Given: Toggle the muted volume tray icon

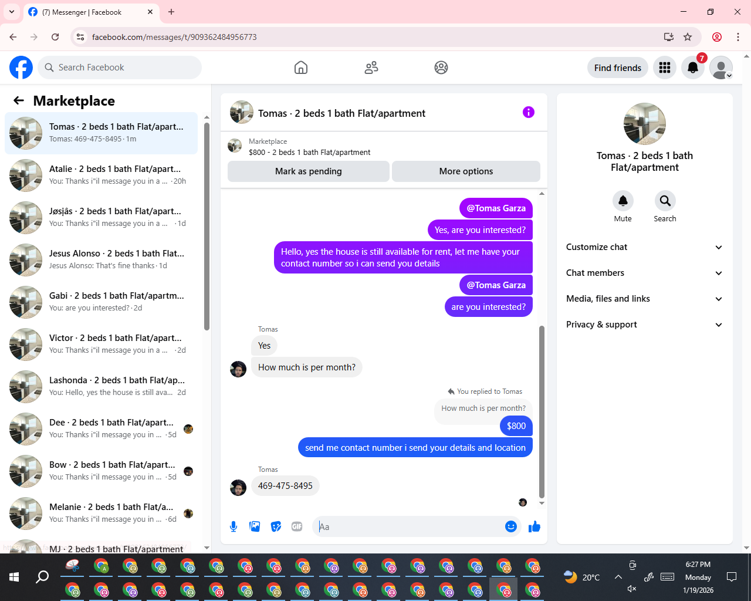Looking at the screenshot, I should [632, 589].
